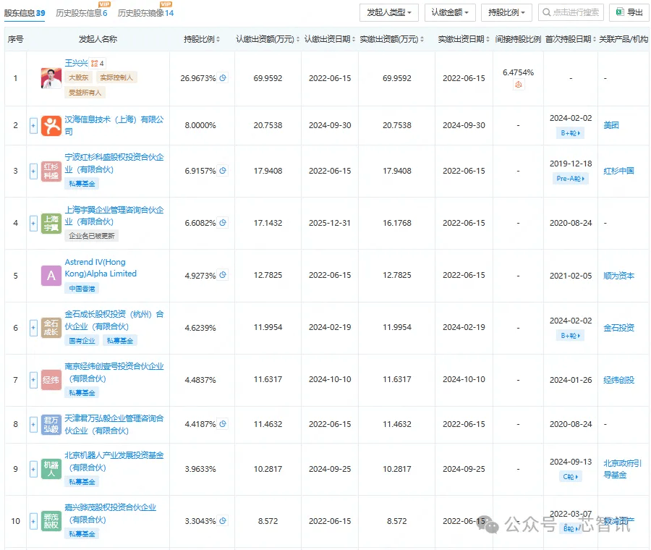This screenshot has height=550, width=651.
Task: Expand row for 汉海信息技术（上海）有限公司
Action: pyautogui.click(x=33, y=125)
